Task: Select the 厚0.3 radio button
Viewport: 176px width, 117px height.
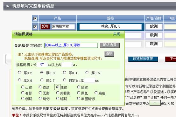Action: pos(42,72)
